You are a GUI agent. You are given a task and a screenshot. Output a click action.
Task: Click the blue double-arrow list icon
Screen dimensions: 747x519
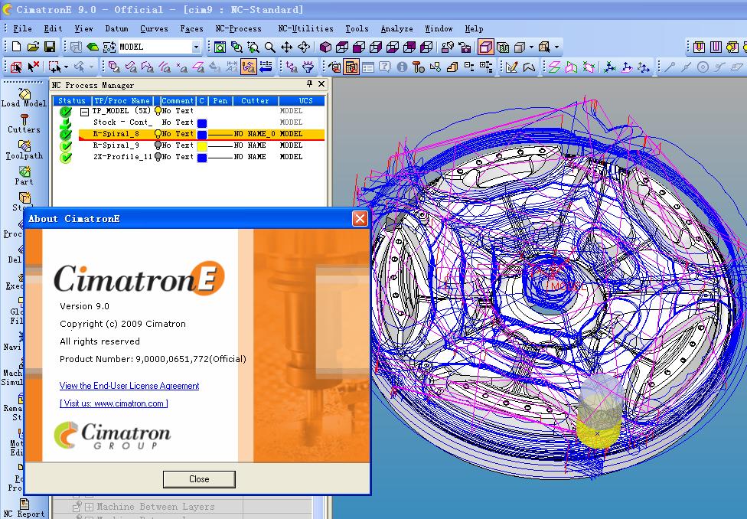[x=266, y=67]
